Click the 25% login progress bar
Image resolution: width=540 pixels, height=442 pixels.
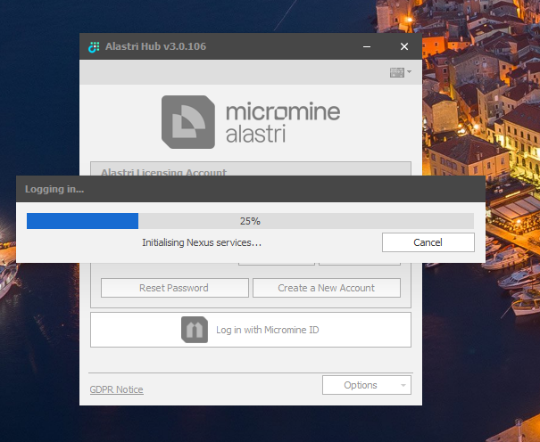251,221
